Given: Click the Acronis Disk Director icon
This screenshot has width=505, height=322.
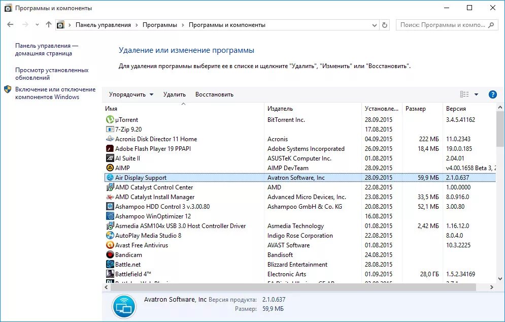Looking at the screenshot, I should pyautogui.click(x=110, y=139).
